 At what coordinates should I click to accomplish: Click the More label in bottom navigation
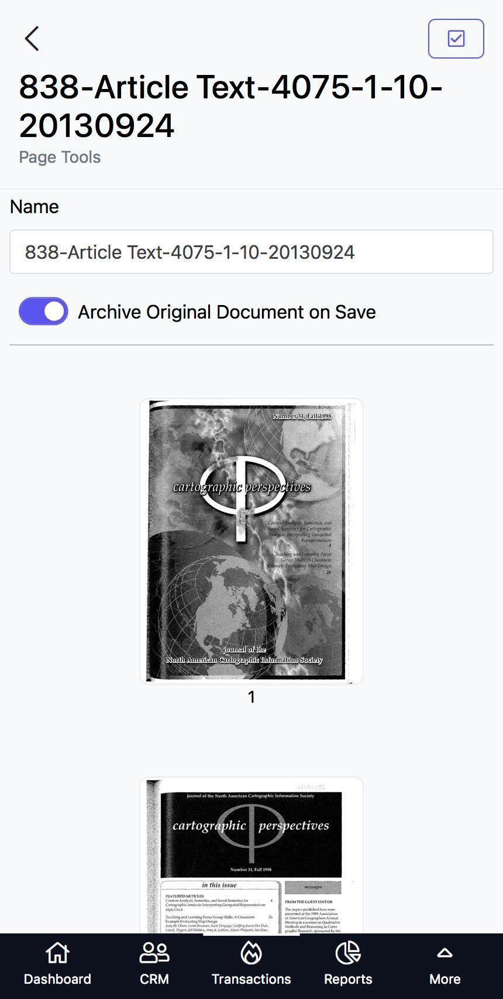445,979
